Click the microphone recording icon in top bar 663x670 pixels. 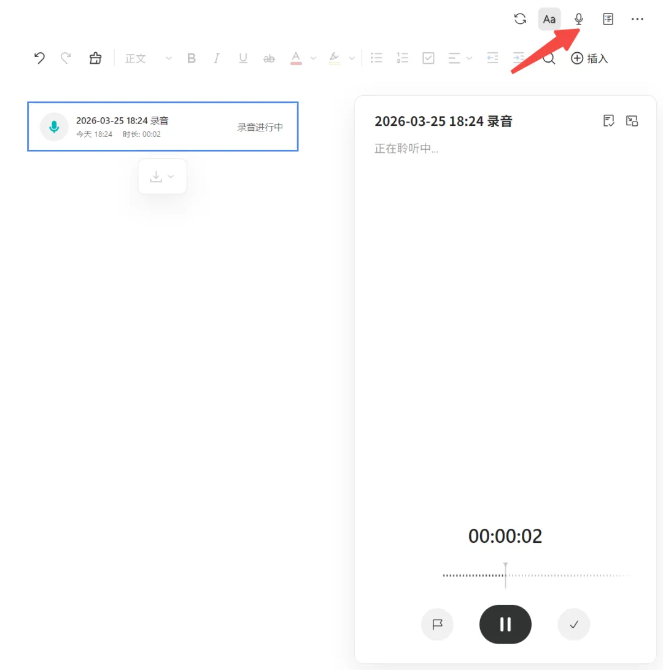(578, 19)
